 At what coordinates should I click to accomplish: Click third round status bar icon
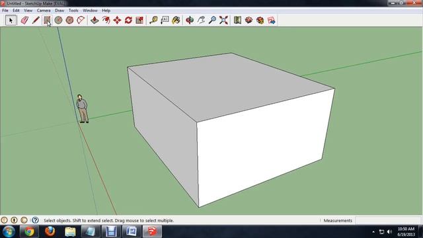24,220
